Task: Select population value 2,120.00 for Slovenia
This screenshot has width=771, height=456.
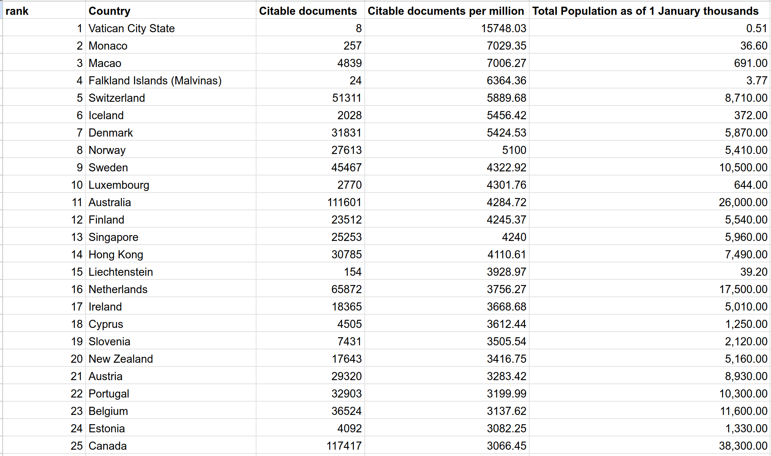Action: [x=650, y=341]
